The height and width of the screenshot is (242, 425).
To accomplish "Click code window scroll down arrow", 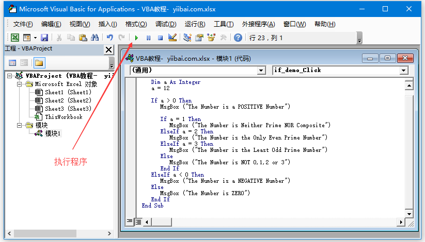I will 409,214.
